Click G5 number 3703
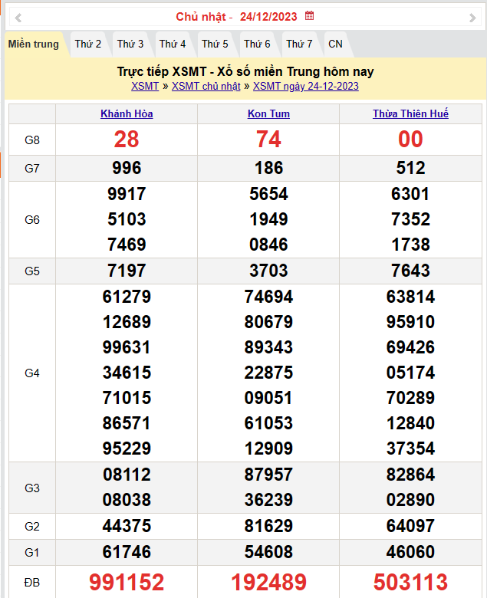This screenshot has width=487, height=598. click(269, 271)
